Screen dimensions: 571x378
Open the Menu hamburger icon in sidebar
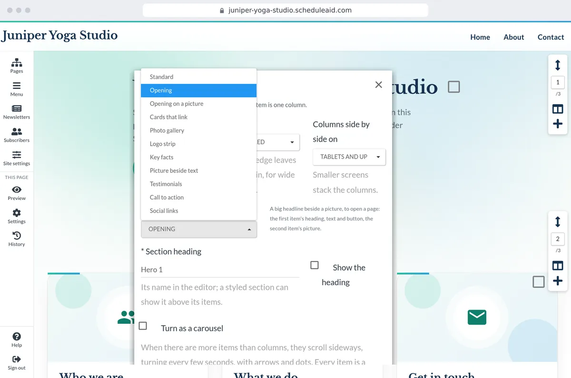17,86
